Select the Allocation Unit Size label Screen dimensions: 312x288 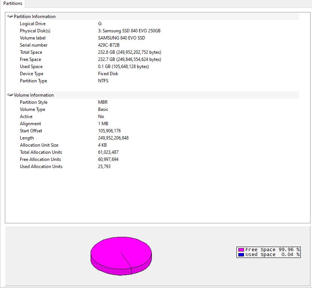(x=39, y=145)
